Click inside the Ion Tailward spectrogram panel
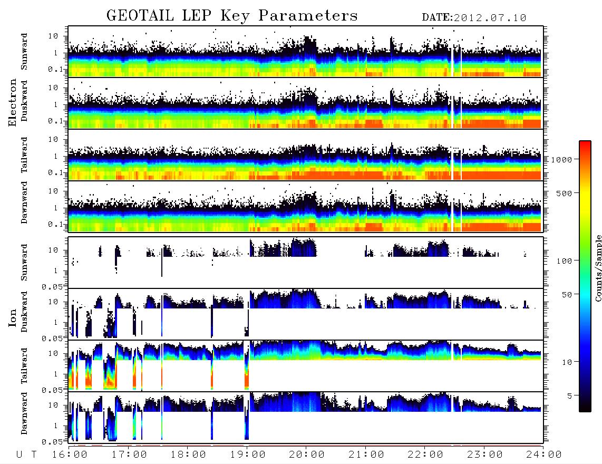The height and width of the screenshot is (464, 602). (306, 366)
